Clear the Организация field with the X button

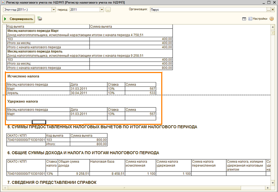pos(273,10)
